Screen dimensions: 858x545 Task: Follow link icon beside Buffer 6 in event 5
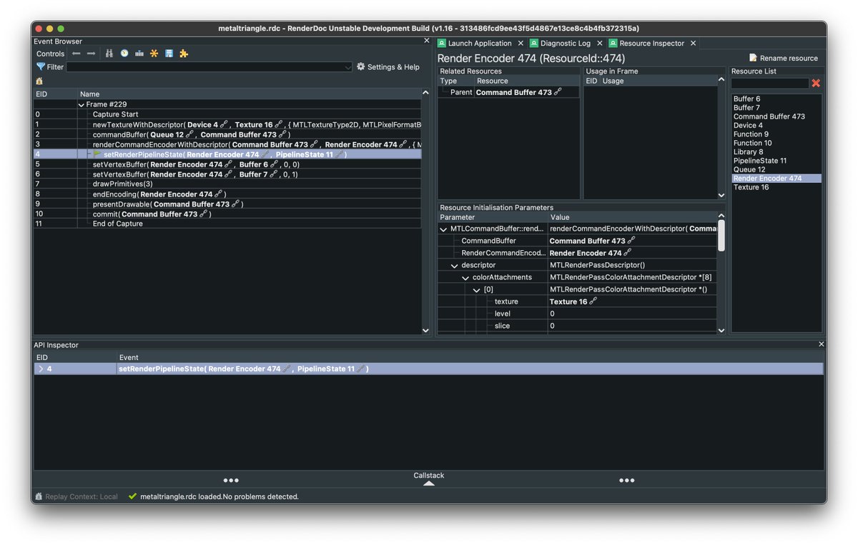point(274,164)
